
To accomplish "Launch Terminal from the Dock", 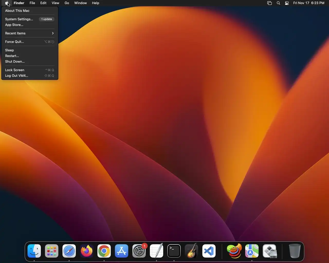I will 174,251.
